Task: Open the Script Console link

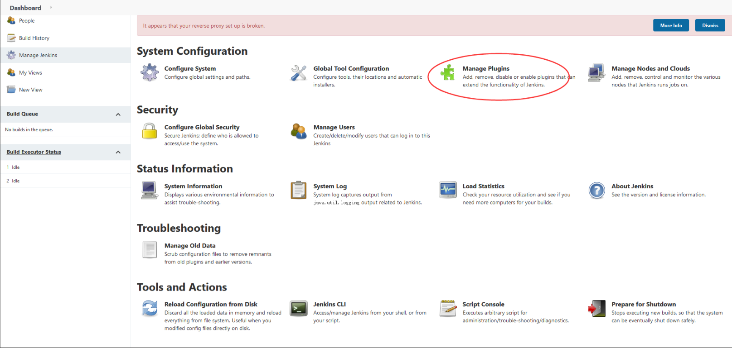Action: [x=483, y=304]
